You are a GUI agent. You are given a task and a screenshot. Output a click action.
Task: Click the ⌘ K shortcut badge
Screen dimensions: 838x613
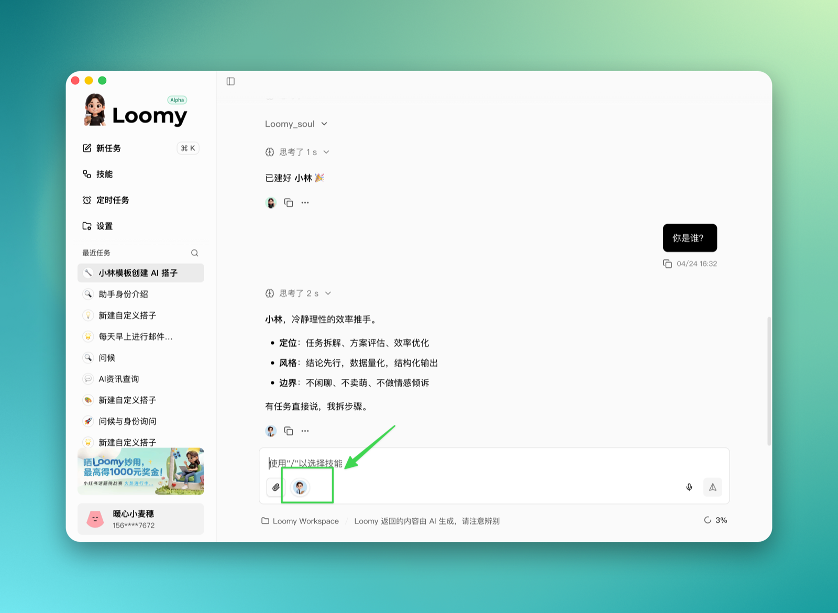coord(188,148)
